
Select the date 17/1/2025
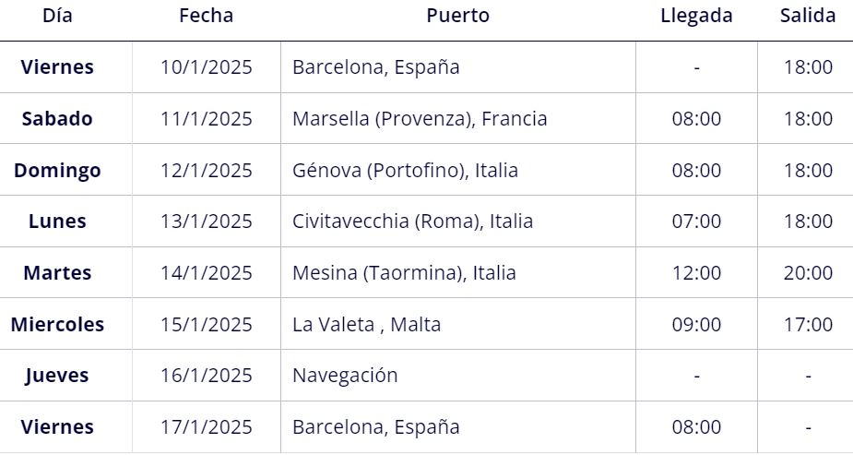[x=207, y=427]
